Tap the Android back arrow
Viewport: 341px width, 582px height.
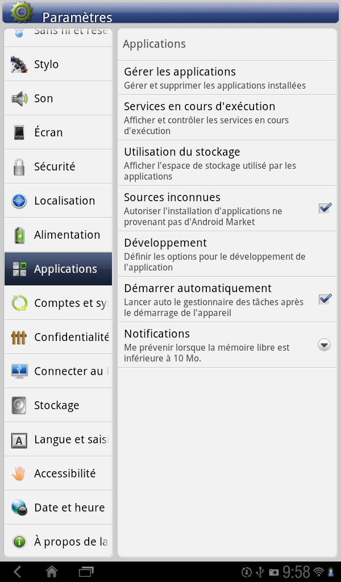pos(18,572)
